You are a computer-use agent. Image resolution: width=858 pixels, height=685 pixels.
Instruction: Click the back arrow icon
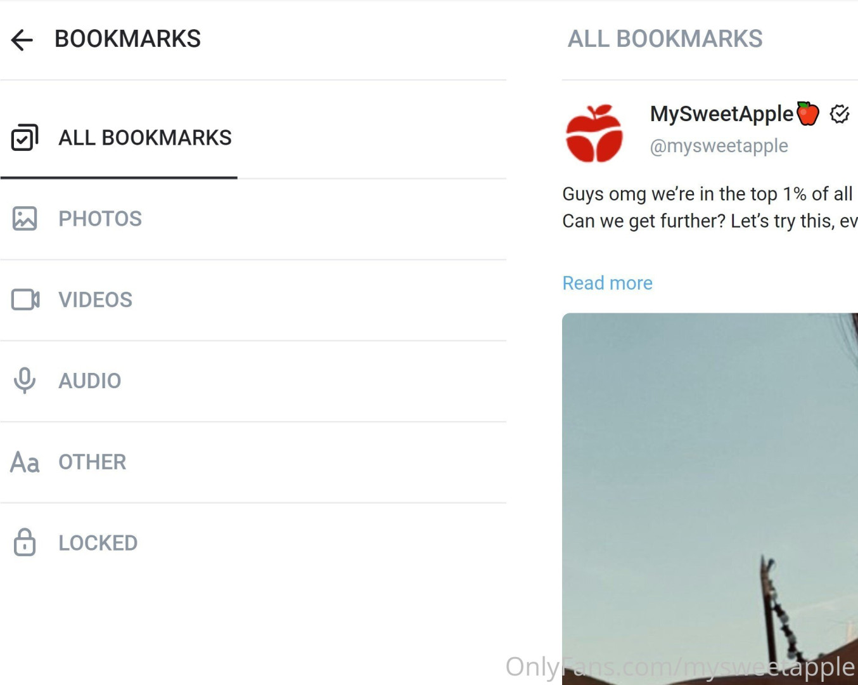click(22, 40)
